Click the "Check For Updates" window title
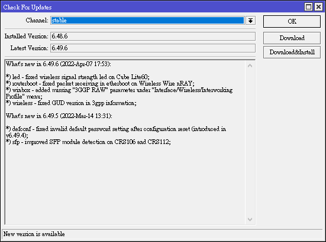The image size is (326, 242). [27, 7]
